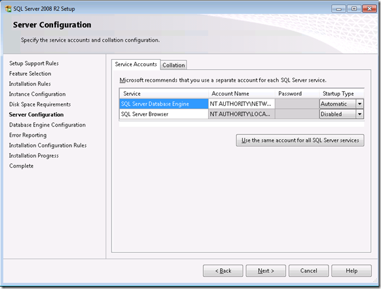381x289 pixels.
Task: Select Feature Selection step
Action: click(30, 73)
